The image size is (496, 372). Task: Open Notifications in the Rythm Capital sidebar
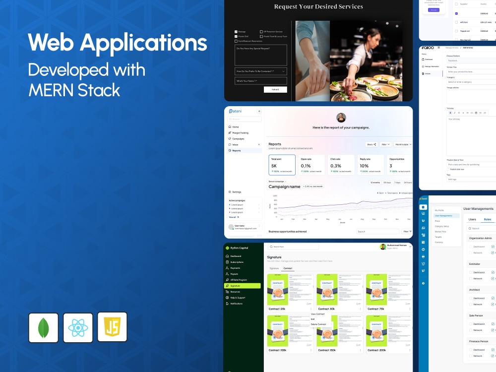pos(234,304)
